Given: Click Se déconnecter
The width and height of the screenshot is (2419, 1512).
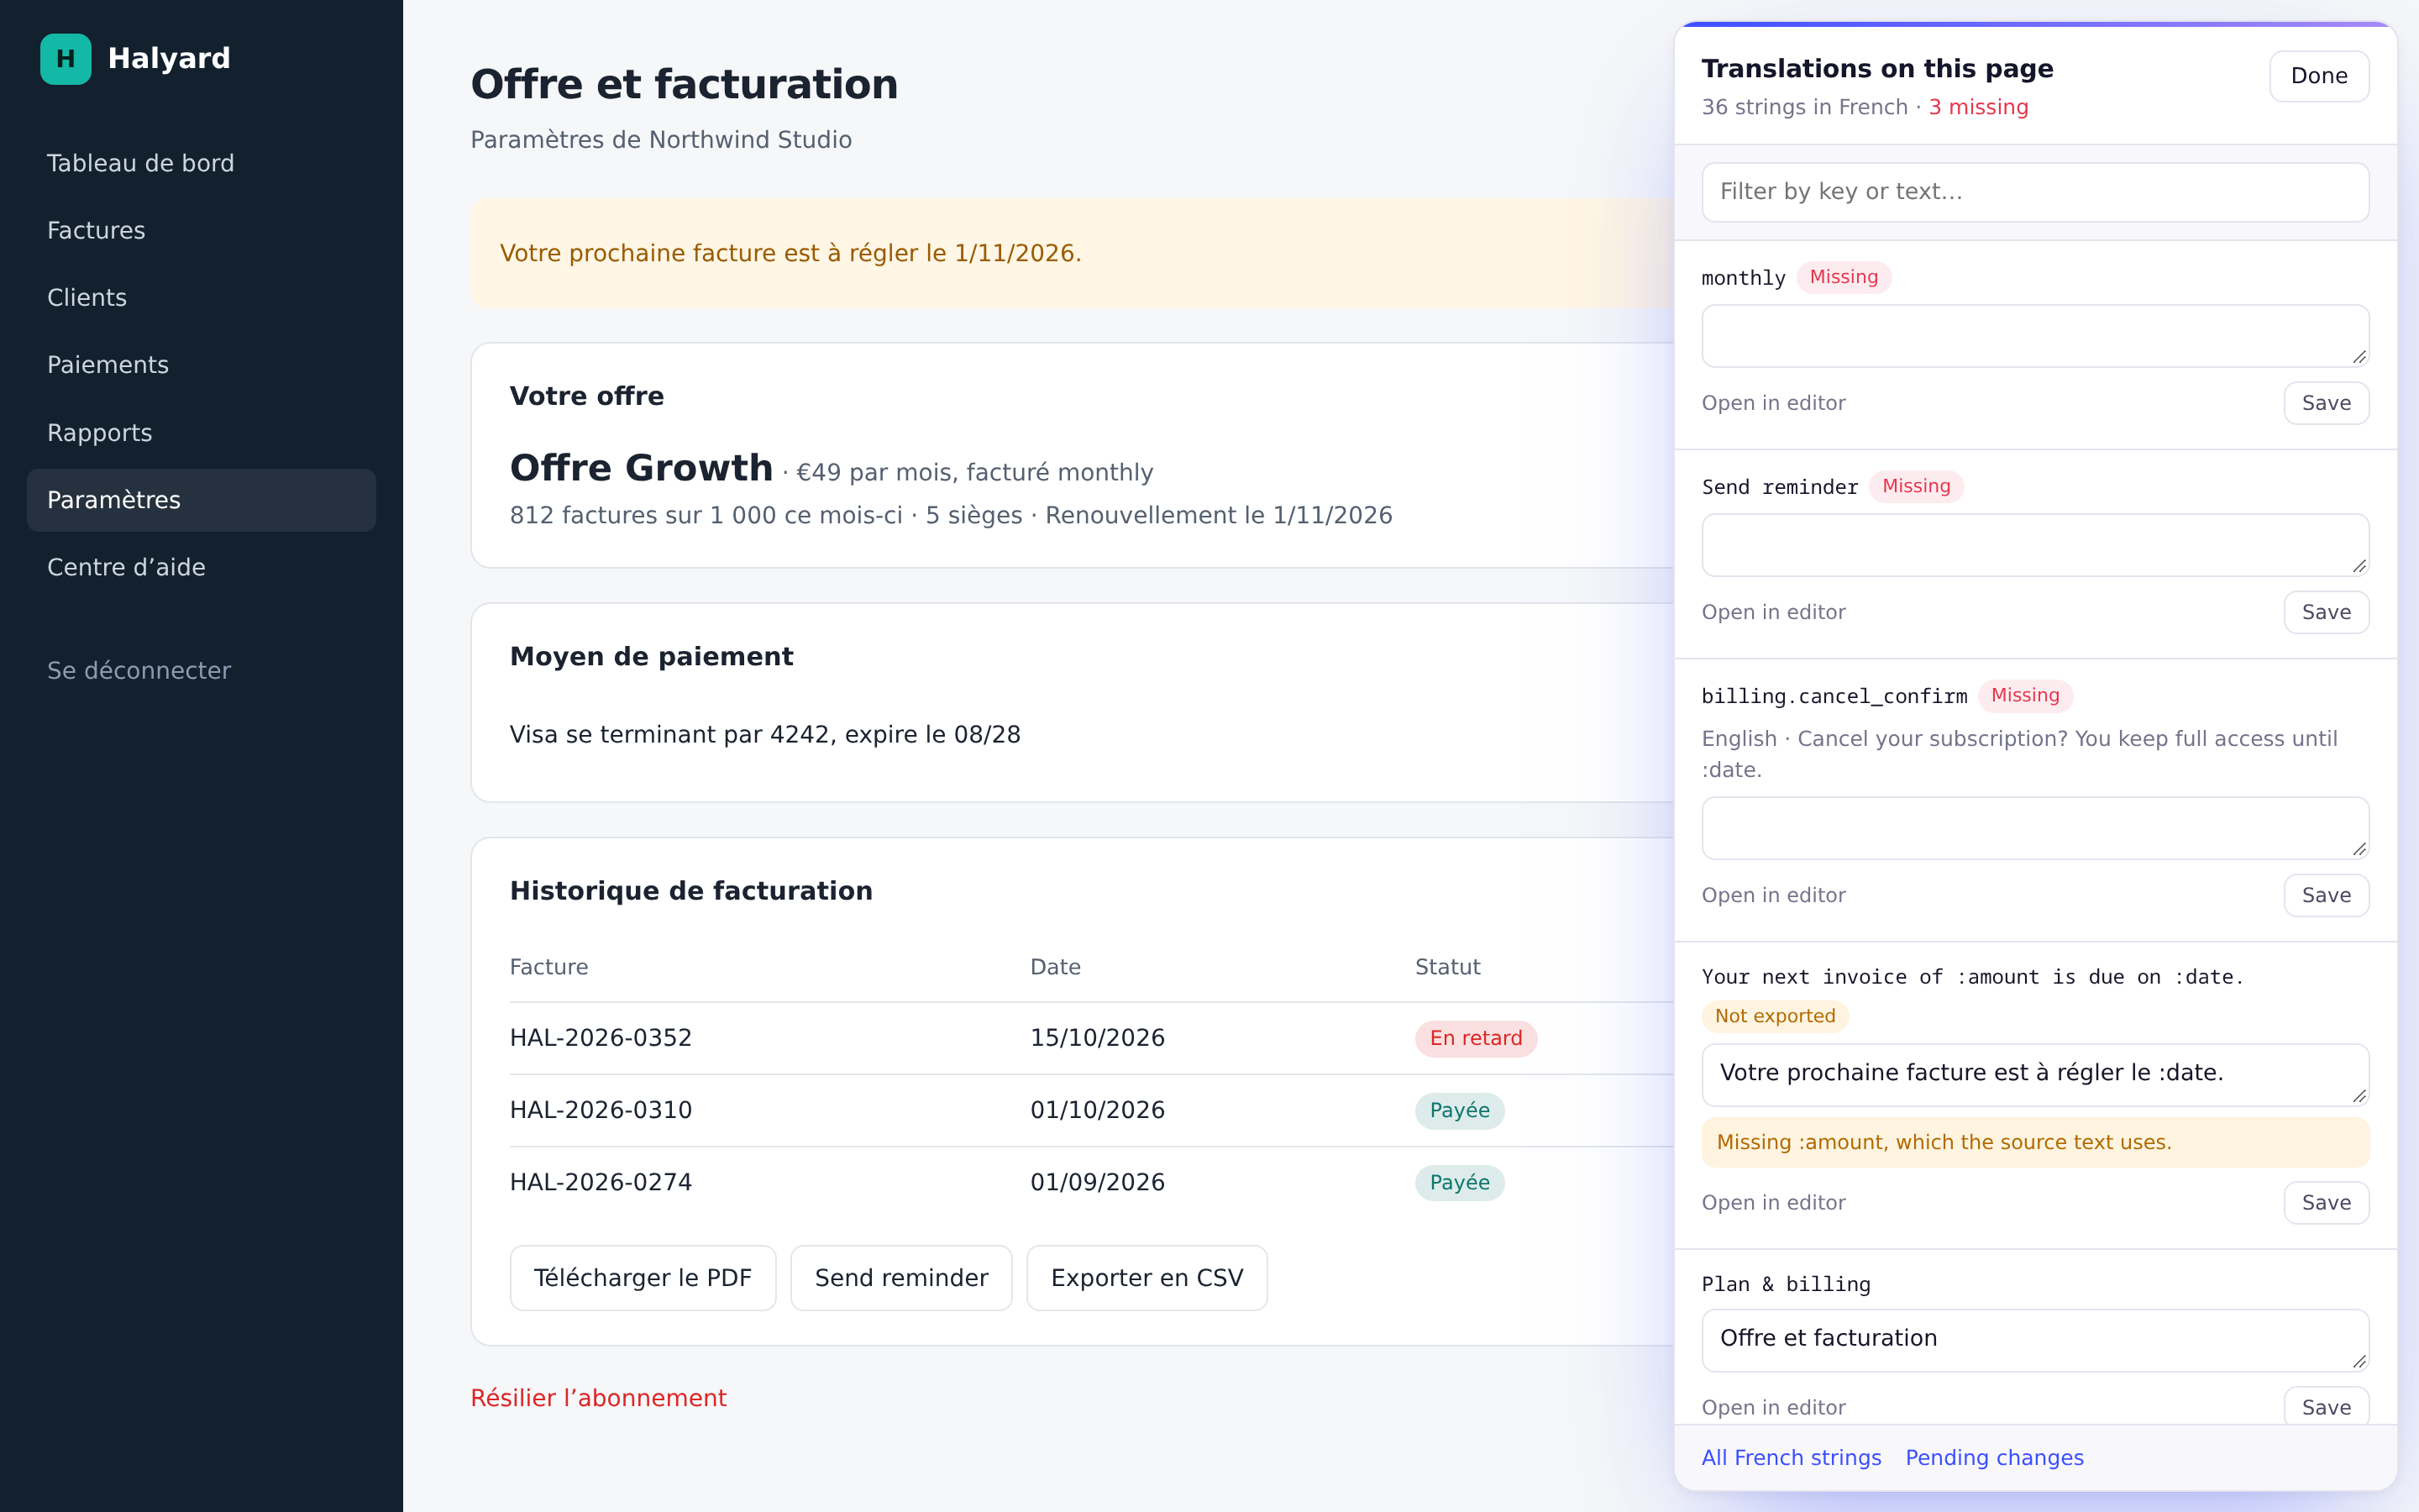Looking at the screenshot, I should [x=139, y=670].
